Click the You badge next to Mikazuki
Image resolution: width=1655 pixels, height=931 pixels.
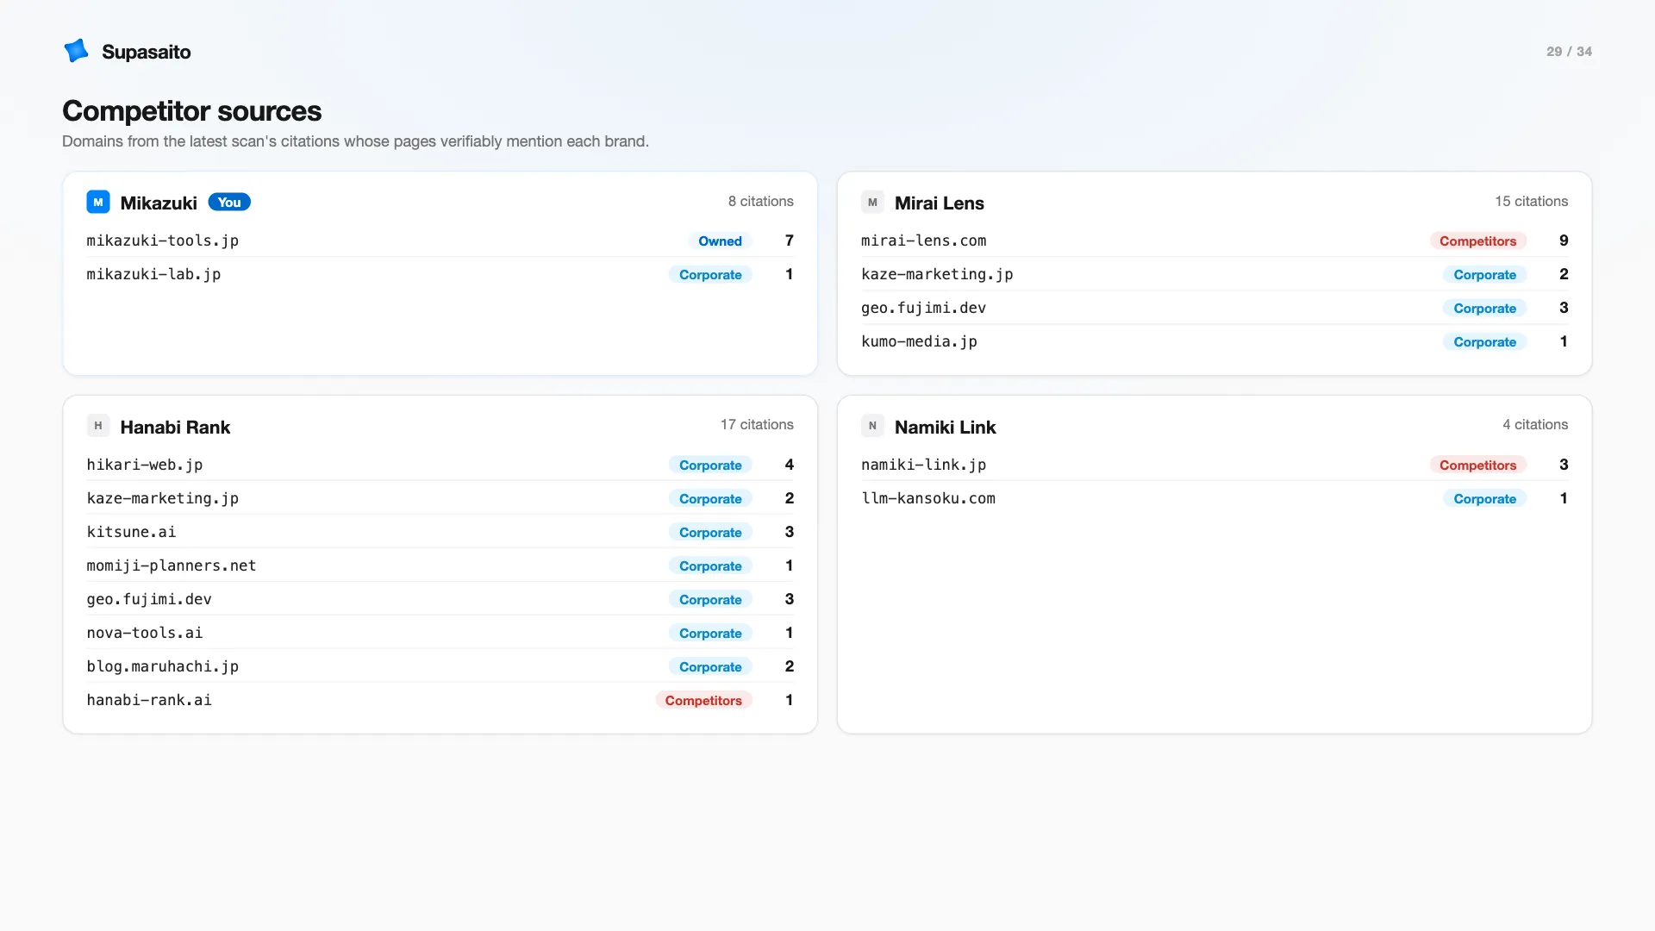point(229,203)
